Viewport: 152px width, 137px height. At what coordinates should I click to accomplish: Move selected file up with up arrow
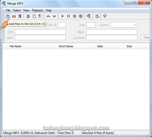48,16
